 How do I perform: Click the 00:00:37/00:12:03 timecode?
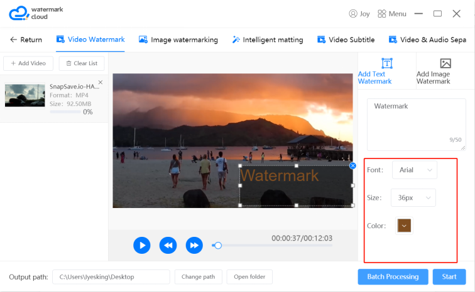[x=302, y=238]
